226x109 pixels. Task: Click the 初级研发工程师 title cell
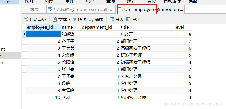[147, 62]
